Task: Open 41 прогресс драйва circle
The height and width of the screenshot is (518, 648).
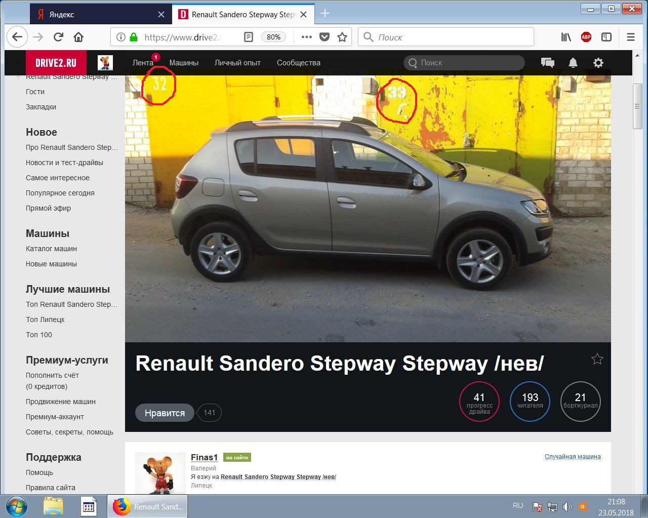Action: click(479, 402)
